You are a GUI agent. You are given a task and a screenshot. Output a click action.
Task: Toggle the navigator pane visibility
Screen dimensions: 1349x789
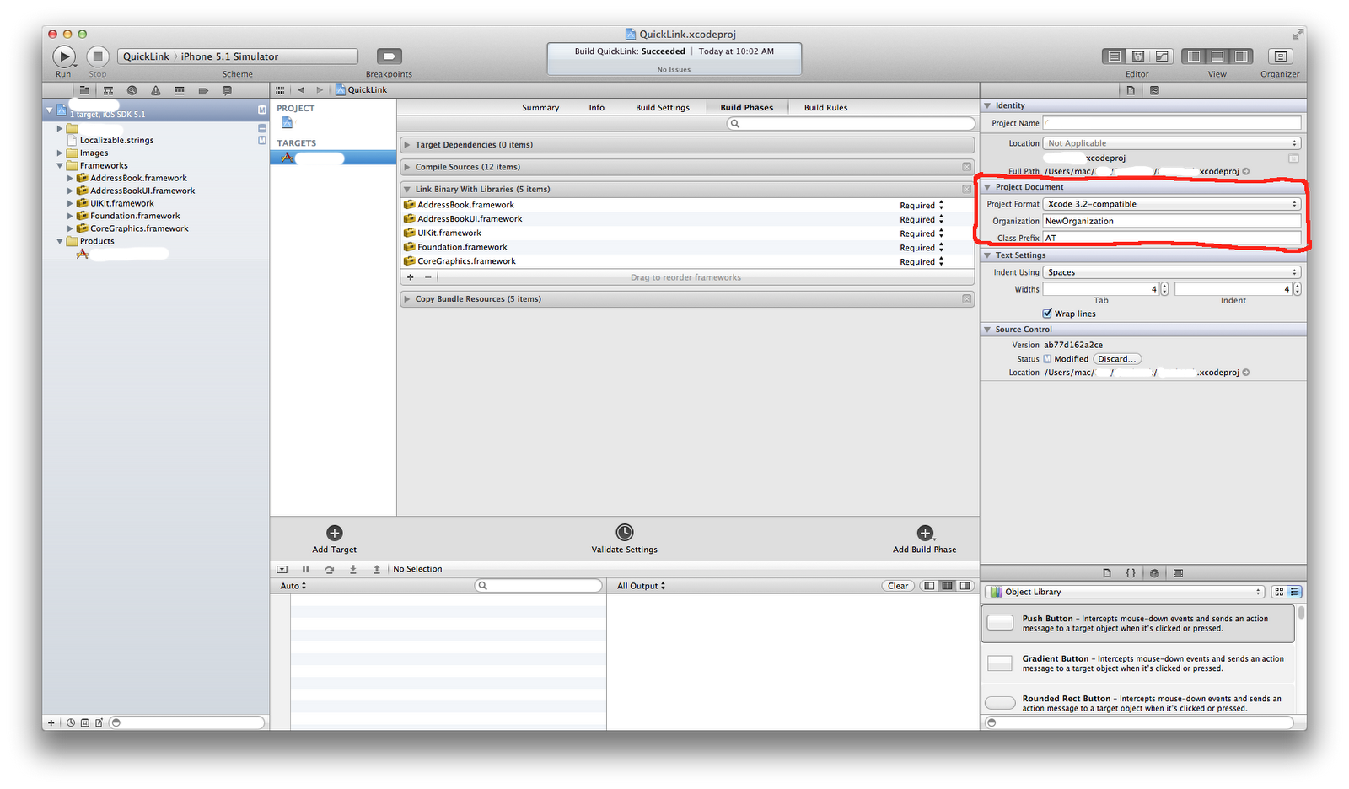(x=1193, y=56)
